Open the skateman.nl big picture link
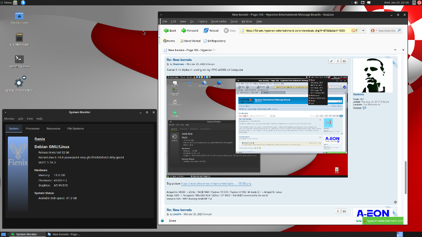Viewport: 422px width, 237px height. point(216,184)
